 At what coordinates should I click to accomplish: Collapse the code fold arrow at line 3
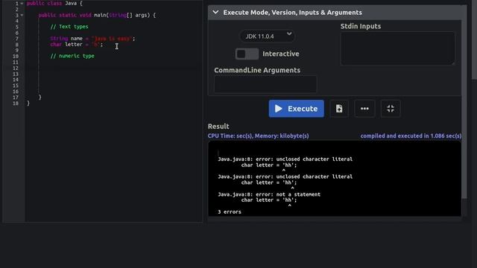(x=22, y=15)
